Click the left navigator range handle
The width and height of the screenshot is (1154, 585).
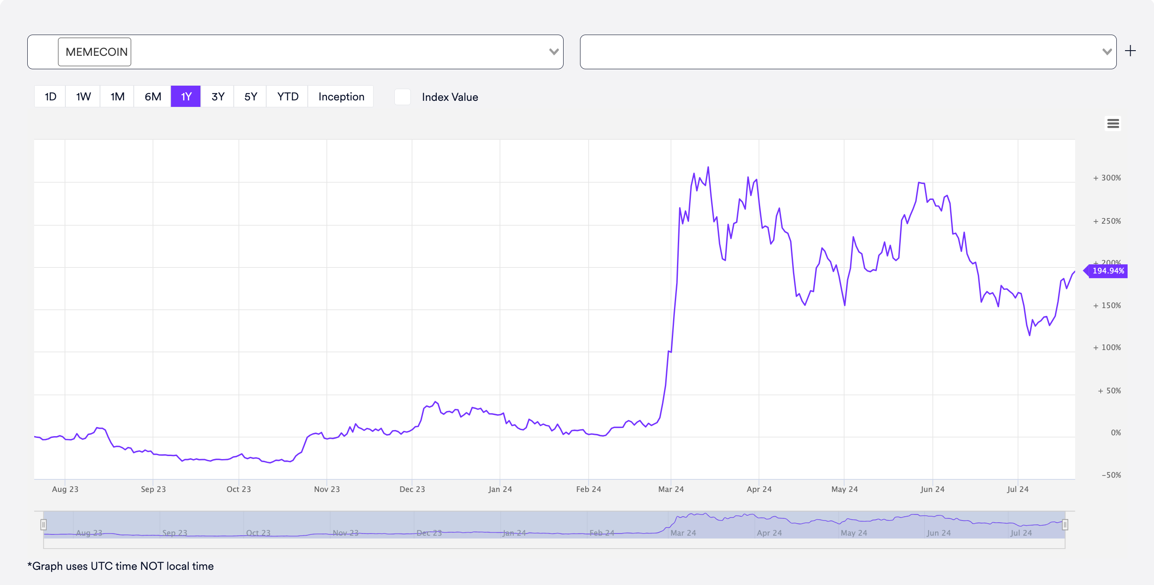tap(43, 524)
